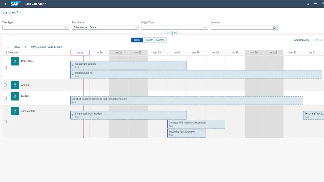Click the pin filter bar icon
Screen dimensions: 324x182
point(175,33)
